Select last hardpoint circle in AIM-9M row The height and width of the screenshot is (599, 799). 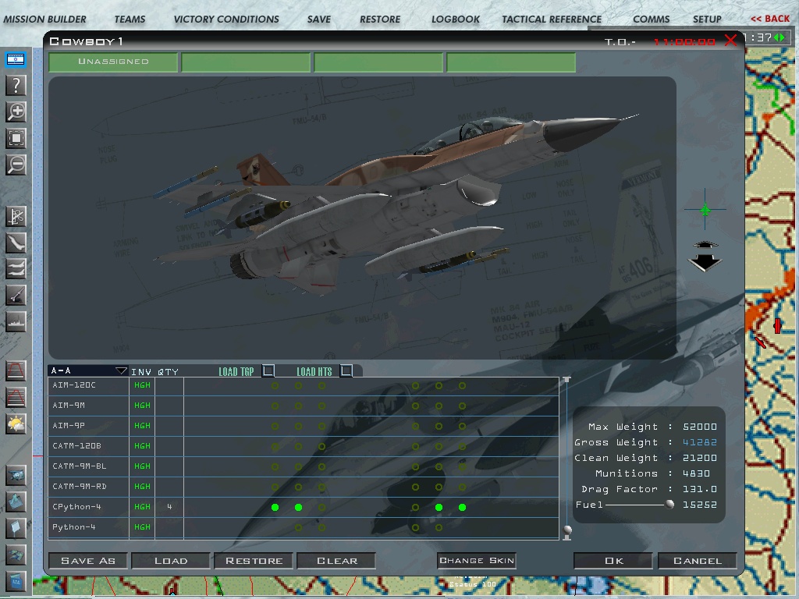(x=462, y=406)
